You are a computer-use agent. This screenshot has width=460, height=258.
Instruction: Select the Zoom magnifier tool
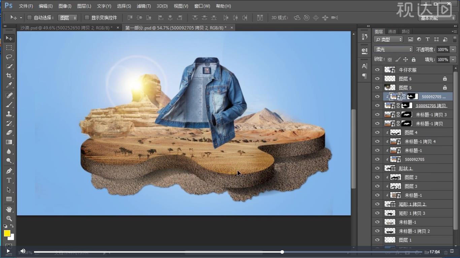[9, 218]
